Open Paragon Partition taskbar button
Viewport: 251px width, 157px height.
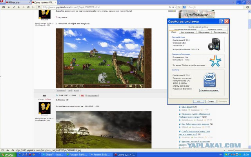pos(76,155)
